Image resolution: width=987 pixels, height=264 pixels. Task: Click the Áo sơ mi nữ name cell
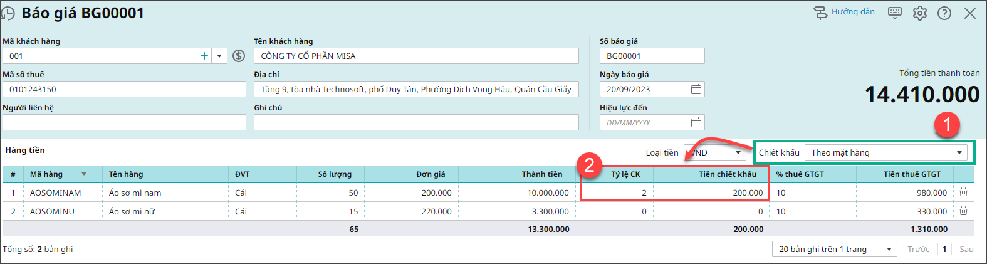(165, 211)
